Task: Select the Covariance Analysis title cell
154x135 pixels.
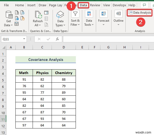Action: [46, 60]
